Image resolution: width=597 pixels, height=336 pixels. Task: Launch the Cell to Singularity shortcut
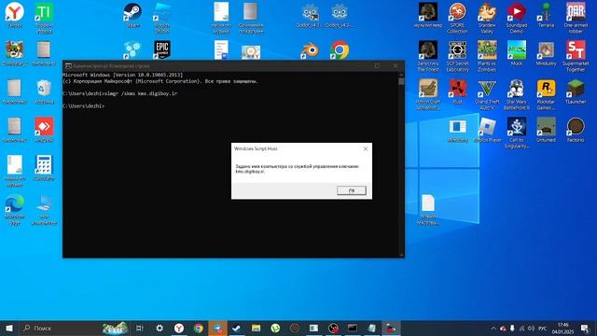[516, 133]
